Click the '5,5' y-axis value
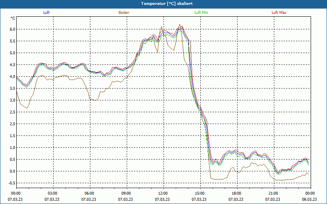This screenshot has width=327, height=204. tap(13, 41)
